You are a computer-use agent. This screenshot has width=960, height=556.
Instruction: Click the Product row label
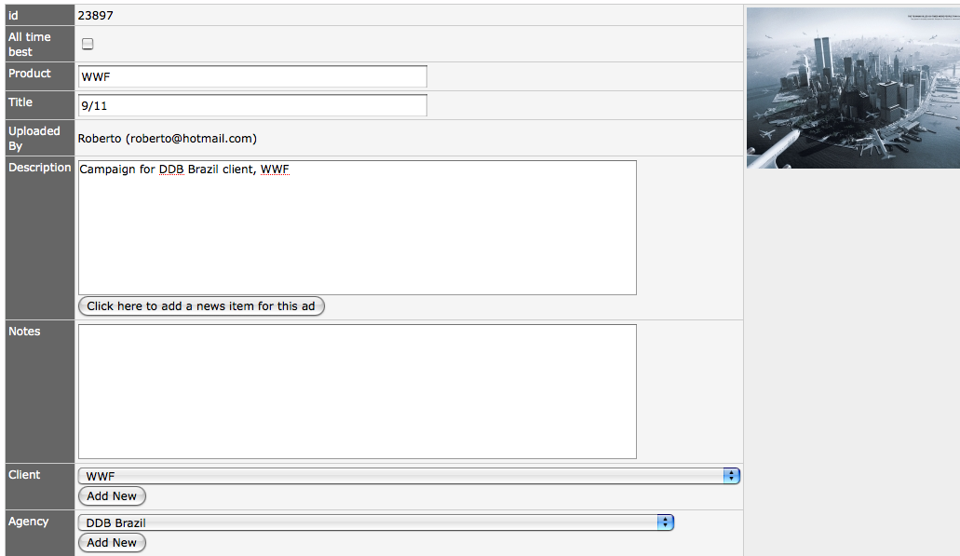[30, 73]
